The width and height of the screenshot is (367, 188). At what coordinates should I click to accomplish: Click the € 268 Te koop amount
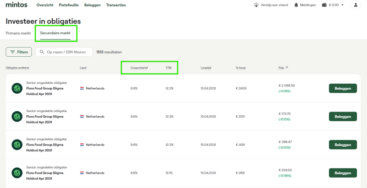[x=240, y=173]
